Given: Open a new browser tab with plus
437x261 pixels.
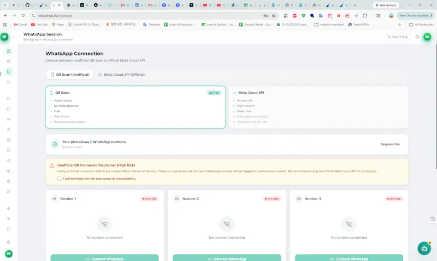Looking at the screenshot, I should coord(355,5).
